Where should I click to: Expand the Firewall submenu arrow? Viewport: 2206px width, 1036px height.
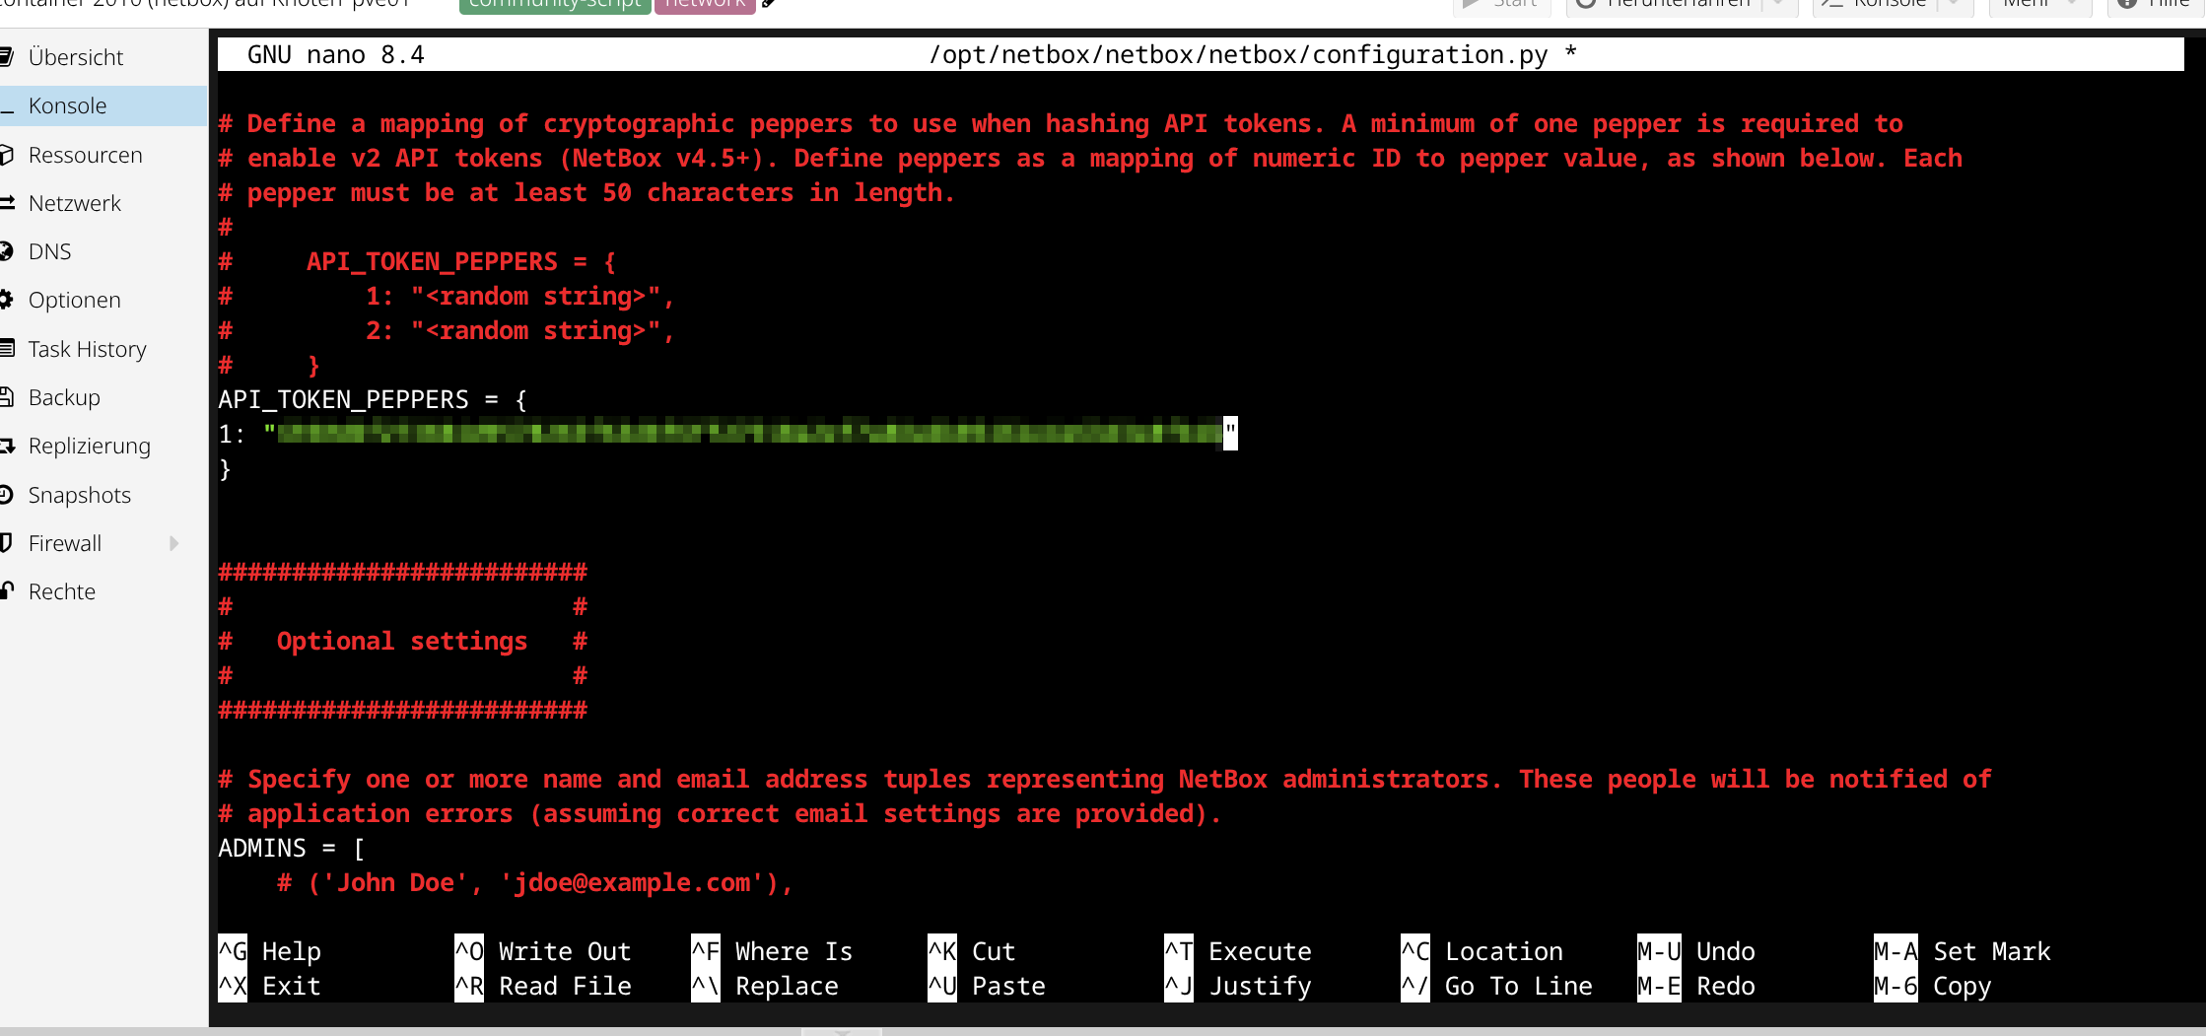[174, 543]
